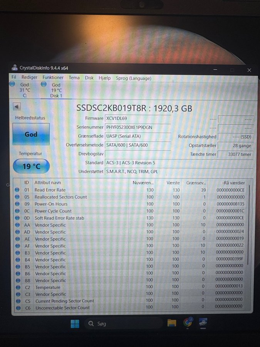Screen dimensions: 260x347
Task: Open the Funktioner menu
Action: 53,78
